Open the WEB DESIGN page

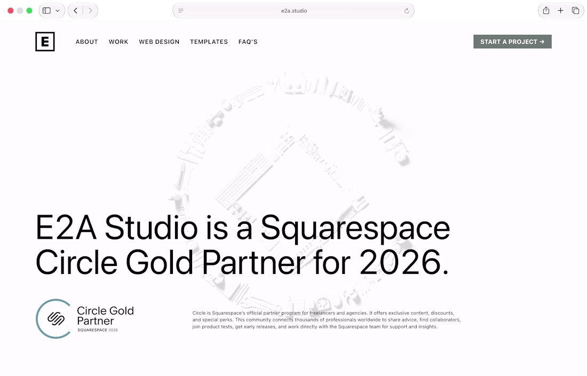pos(159,42)
